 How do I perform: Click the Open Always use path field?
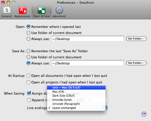88,39
